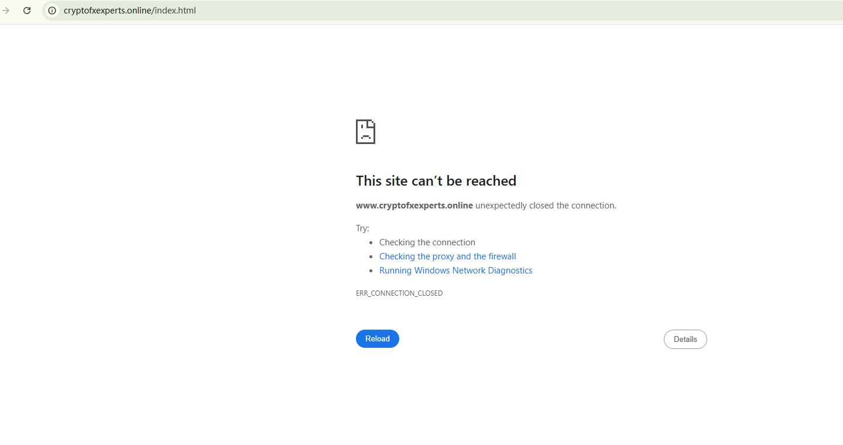Open Checking the proxy and the firewall link
The image size is (843, 445).
[448, 256]
